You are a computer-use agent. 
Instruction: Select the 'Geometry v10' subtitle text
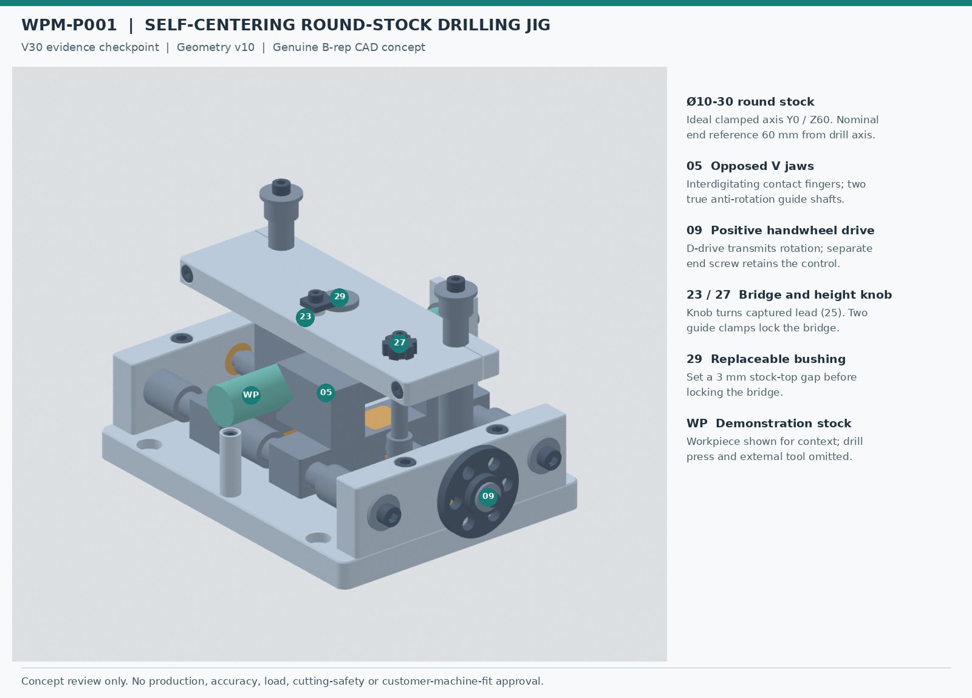coord(216,47)
